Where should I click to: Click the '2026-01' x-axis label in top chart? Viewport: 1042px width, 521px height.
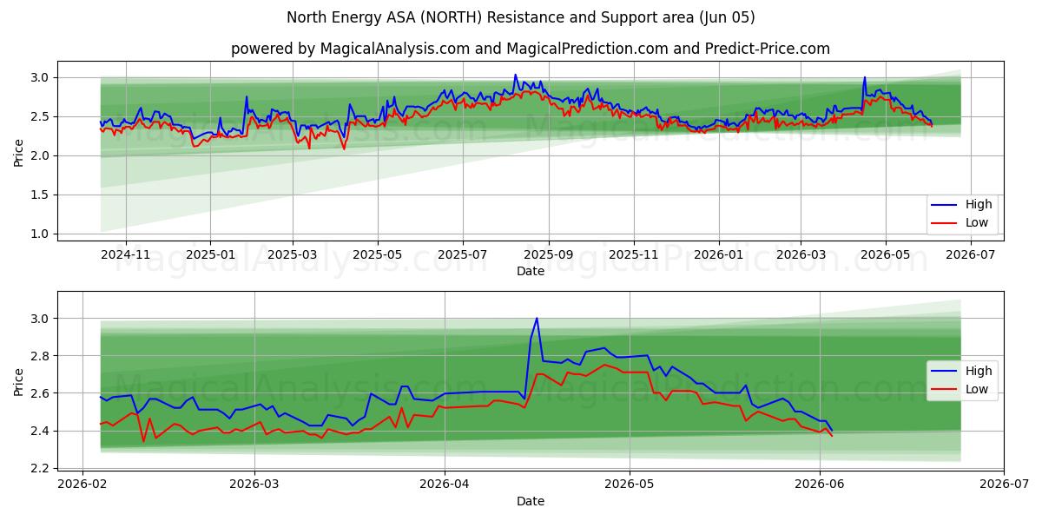point(719,254)
